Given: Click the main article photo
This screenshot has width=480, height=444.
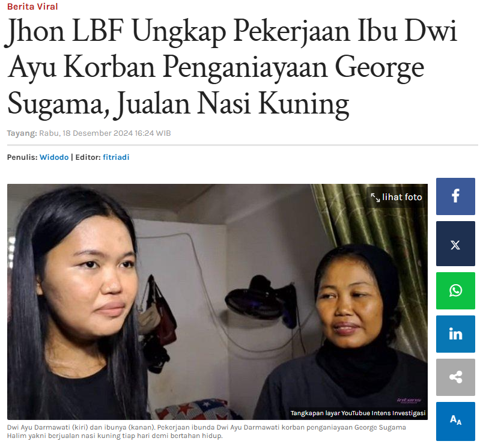Looking at the screenshot, I should point(217,302).
